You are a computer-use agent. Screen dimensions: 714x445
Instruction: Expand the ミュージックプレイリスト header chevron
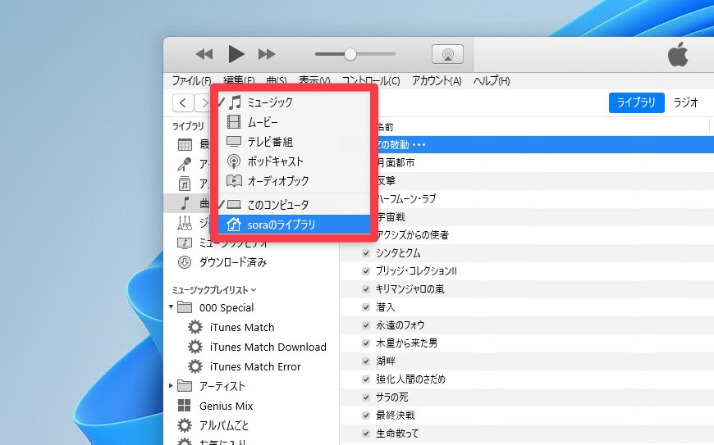(x=254, y=290)
